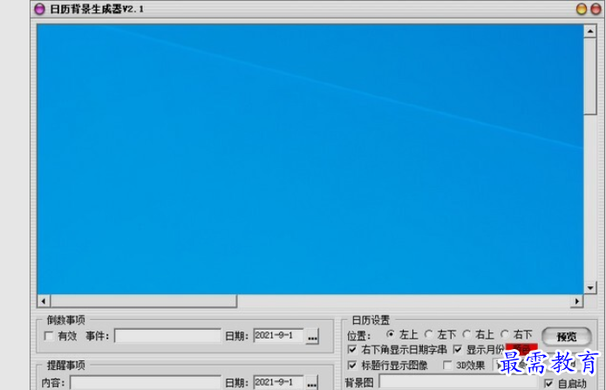Click the reminder 内容 input field

[x=146, y=382]
